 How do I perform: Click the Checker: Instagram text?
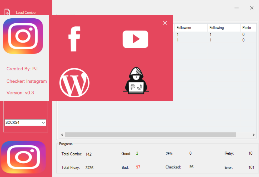tap(27, 81)
